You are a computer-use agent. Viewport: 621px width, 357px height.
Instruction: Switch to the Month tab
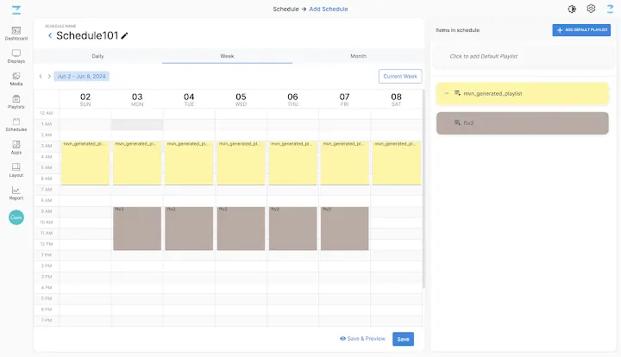click(359, 56)
